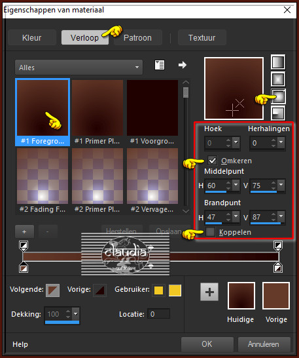Expand the Alles category dropdown
Image resolution: width=299 pixels, height=358 pixels.
(79, 68)
